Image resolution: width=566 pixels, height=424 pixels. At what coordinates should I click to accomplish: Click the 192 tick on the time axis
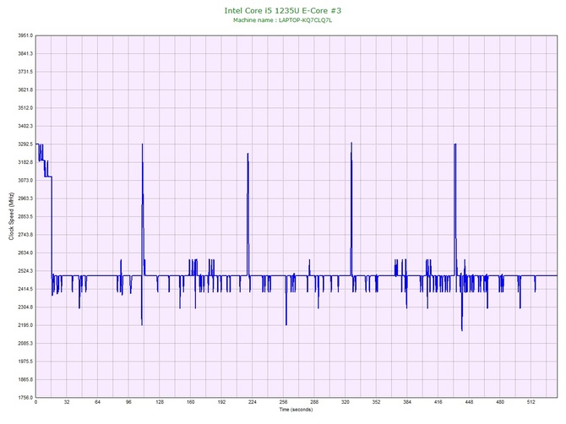(221, 402)
